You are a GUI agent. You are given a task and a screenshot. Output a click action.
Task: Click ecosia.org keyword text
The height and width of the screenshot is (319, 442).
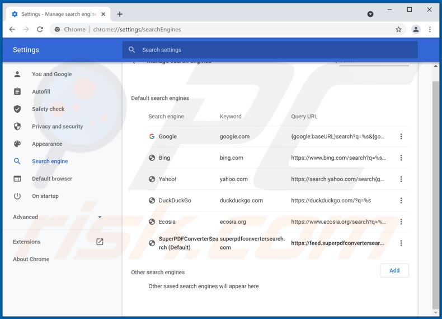pos(233,222)
